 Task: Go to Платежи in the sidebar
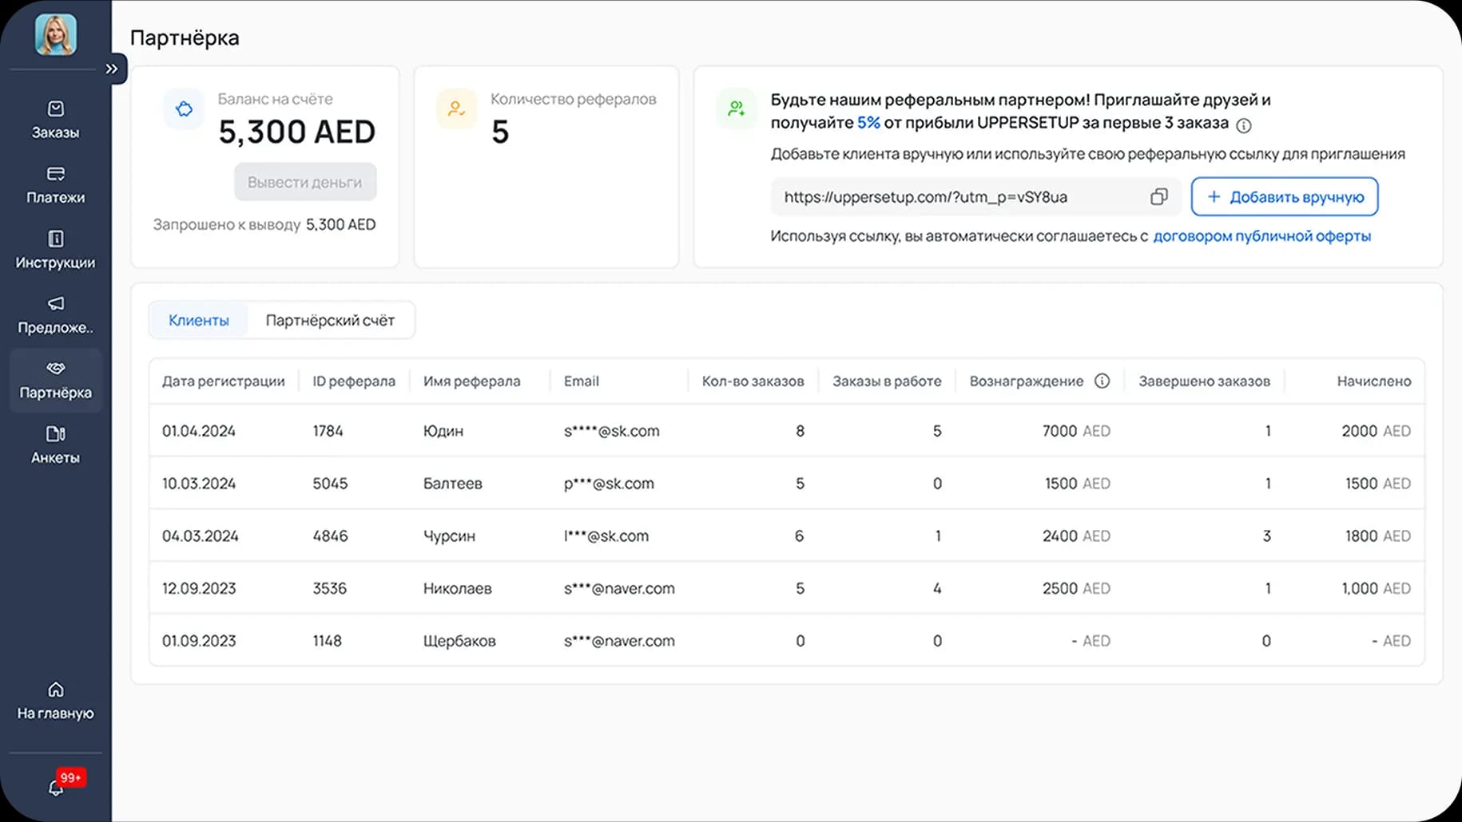click(x=55, y=184)
